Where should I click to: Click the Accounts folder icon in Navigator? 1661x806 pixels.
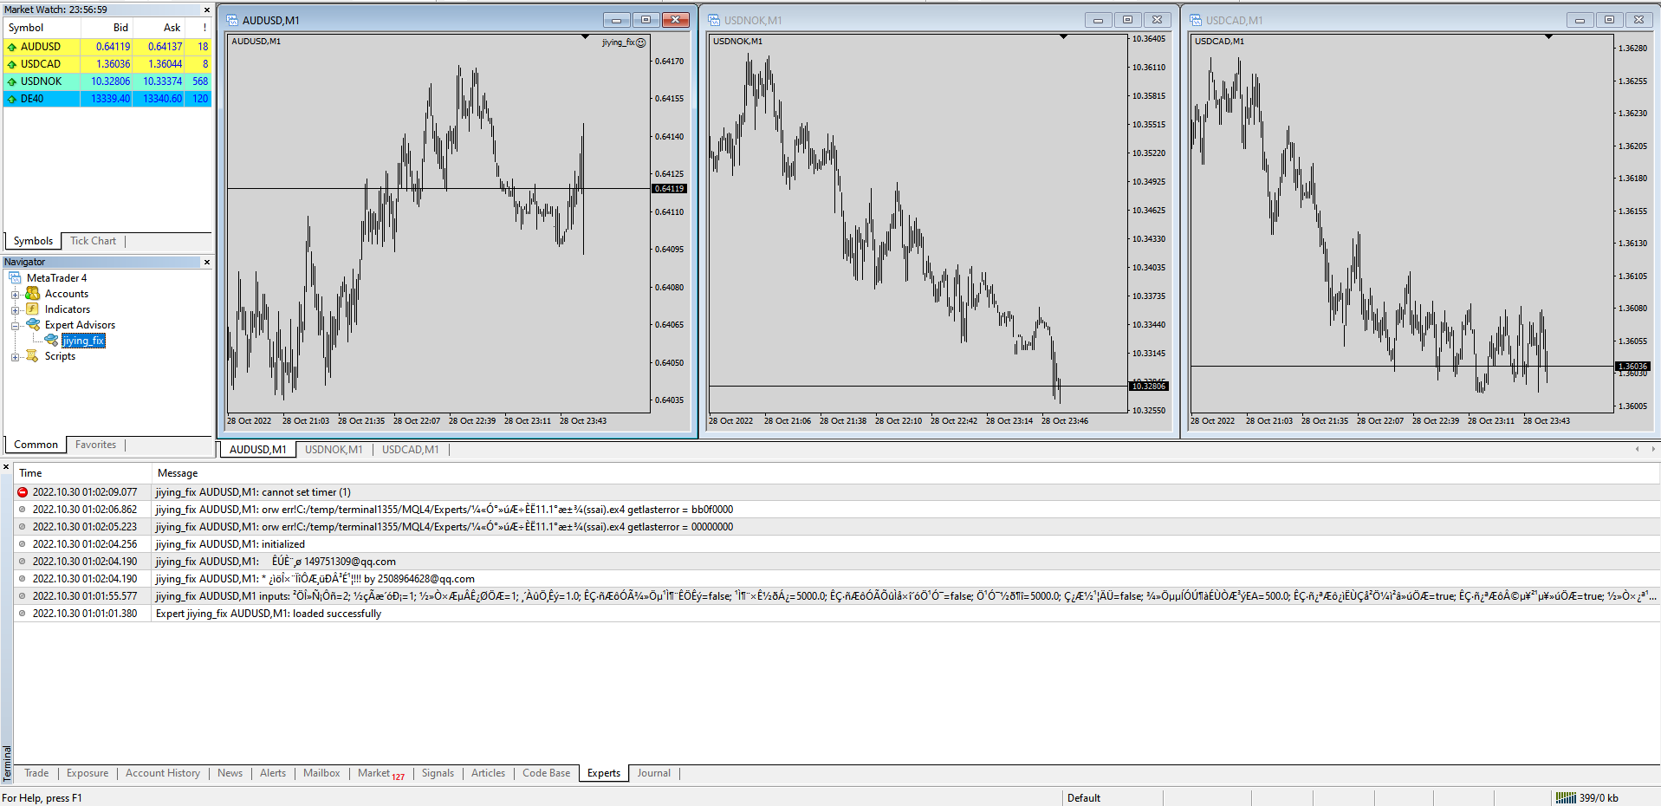(33, 294)
